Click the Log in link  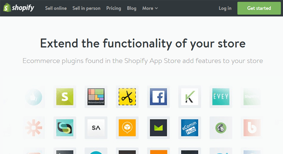[225, 8]
